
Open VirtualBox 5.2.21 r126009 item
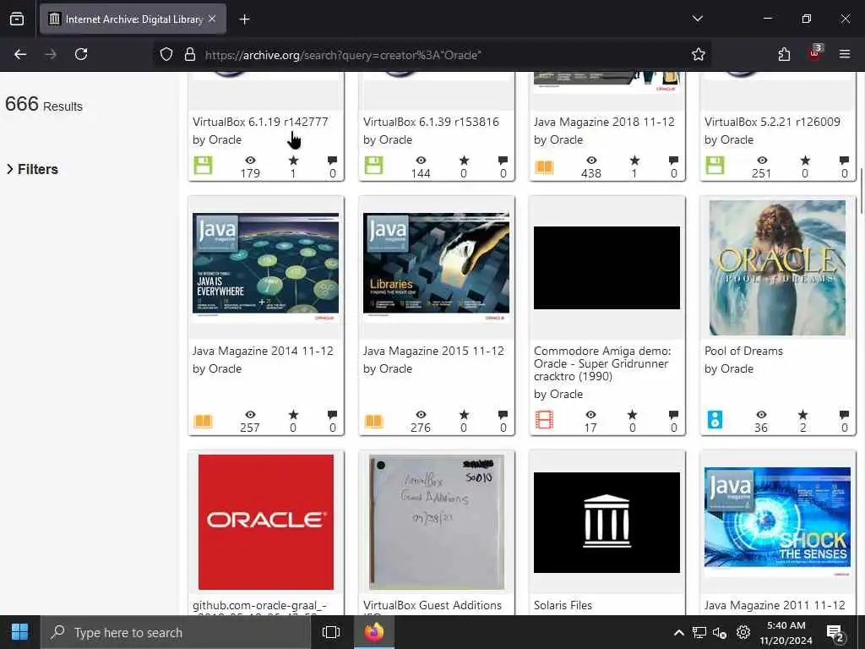(x=772, y=122)
